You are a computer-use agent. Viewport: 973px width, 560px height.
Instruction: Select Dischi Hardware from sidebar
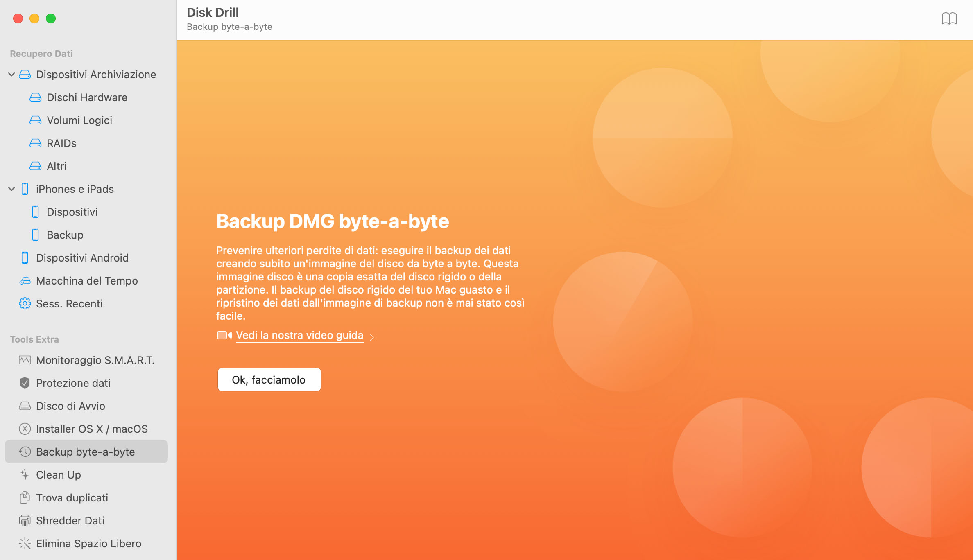click(x=87, y=97)
